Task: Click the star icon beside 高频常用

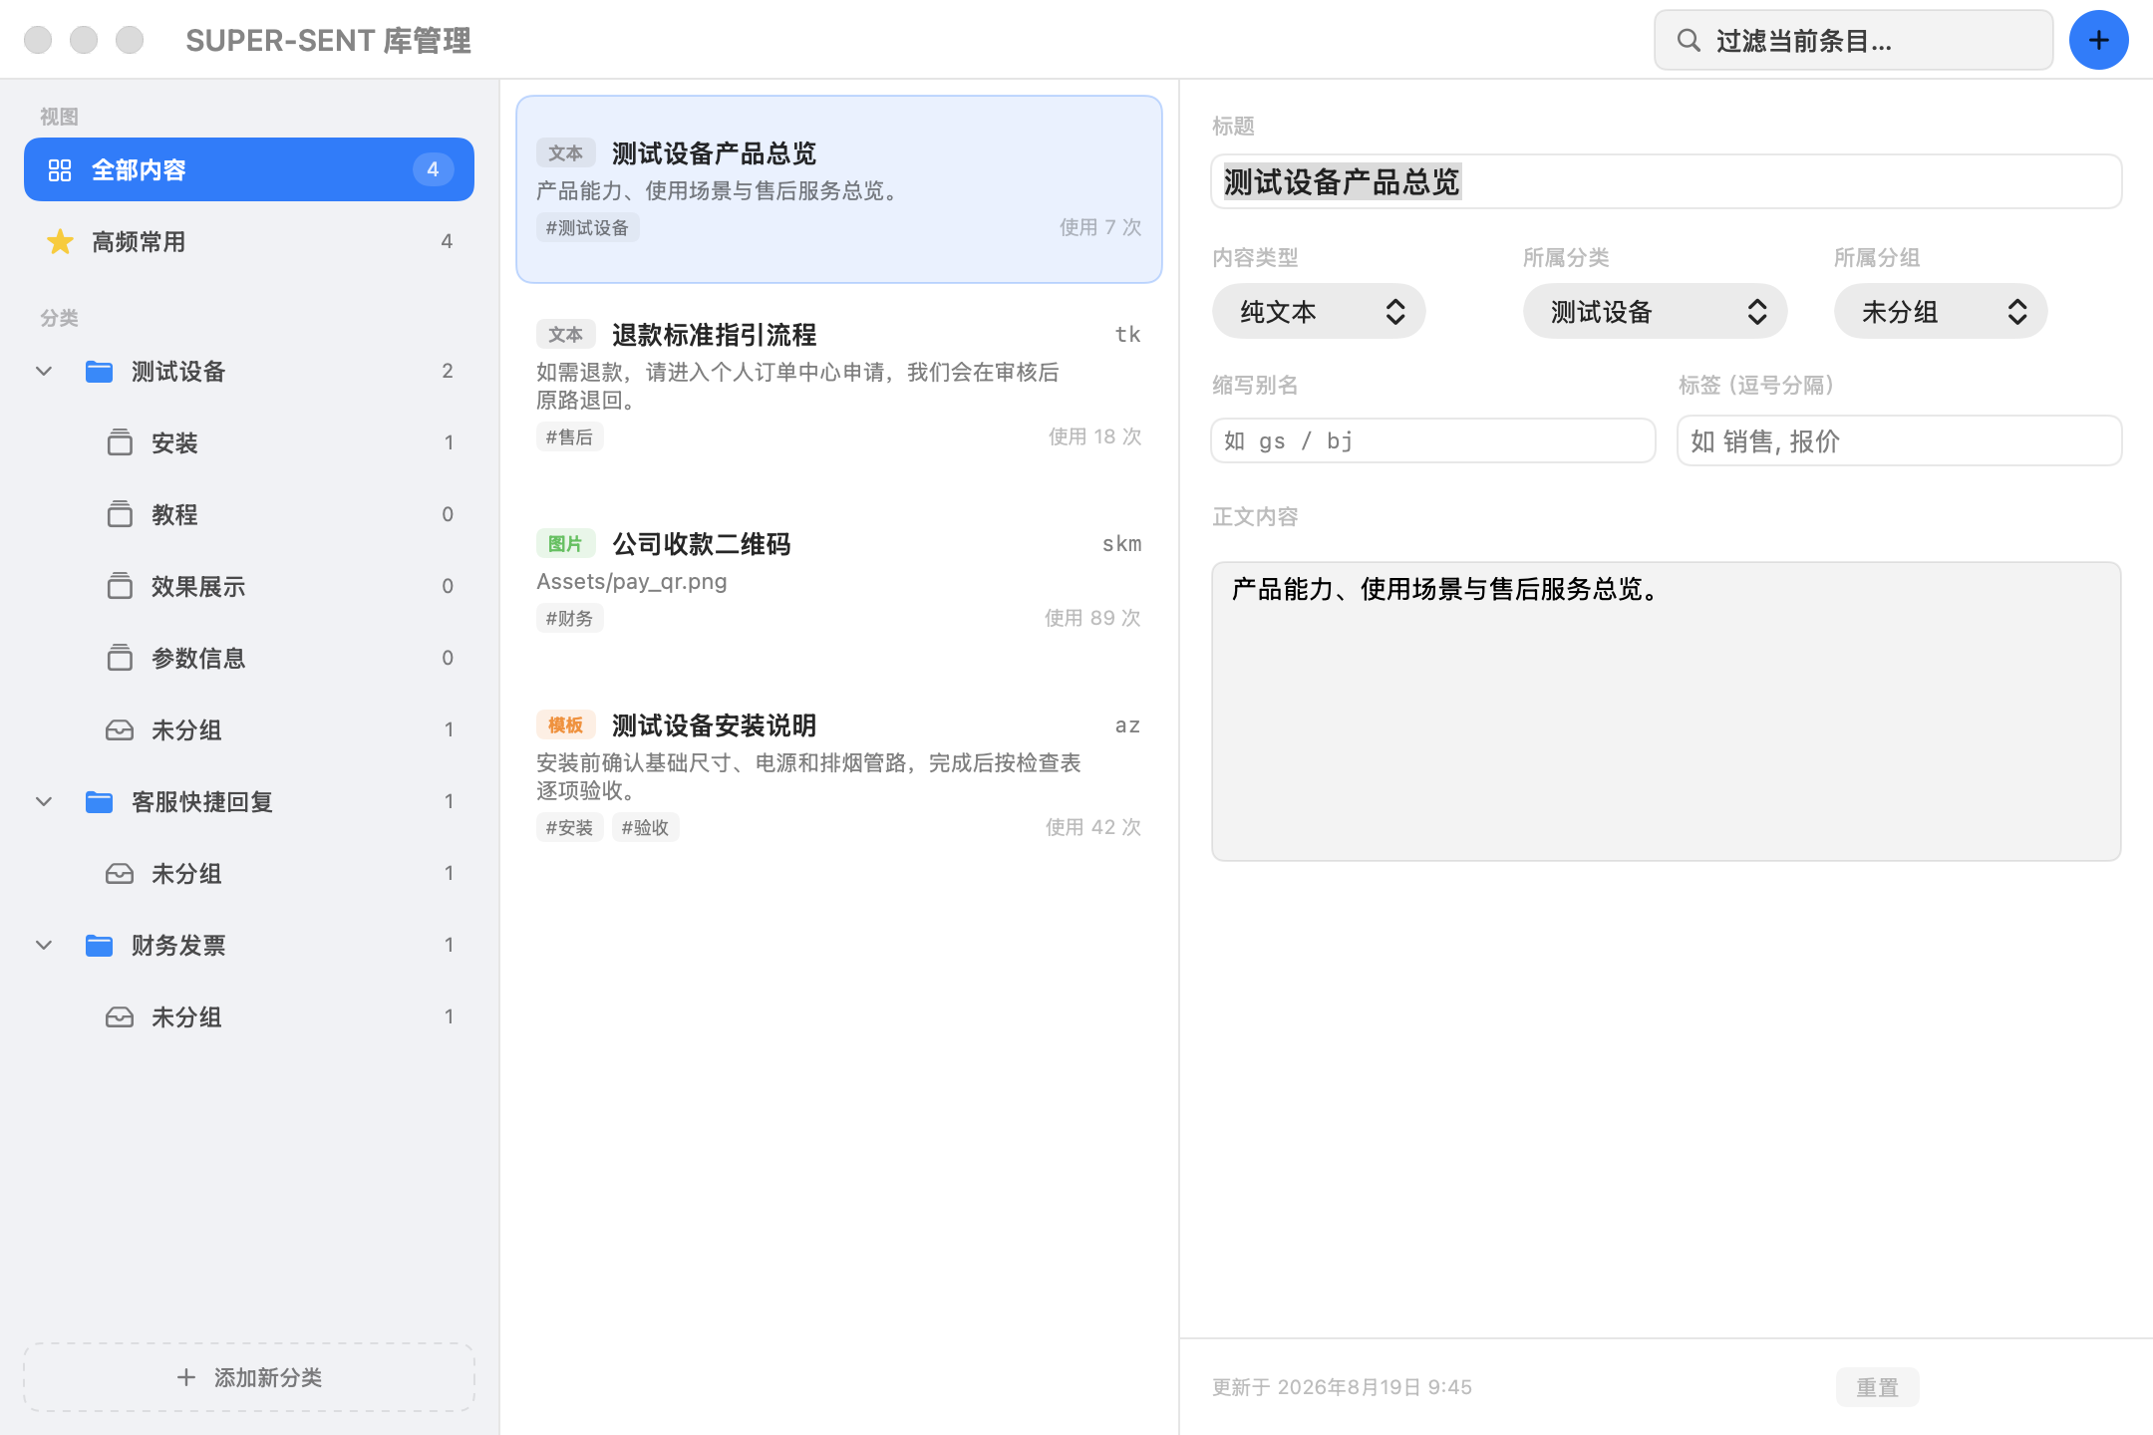Action: [x=60, y=242]
